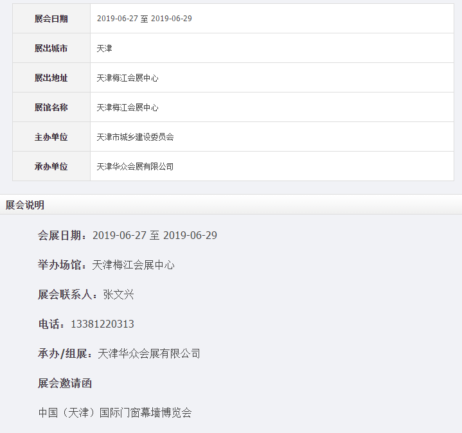Click 天津梅江会展中心 in the 展出地址 row
The image size is (462, 433).
tap(128, 78)
